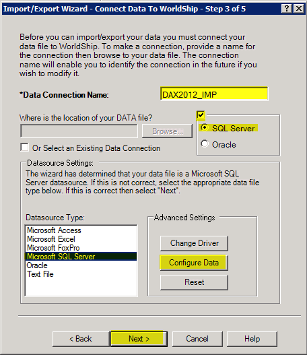Choose Microsoft FoxPro in Datasource Type list
Viewport: 307px width, 355px height.
tap(81, 248)
